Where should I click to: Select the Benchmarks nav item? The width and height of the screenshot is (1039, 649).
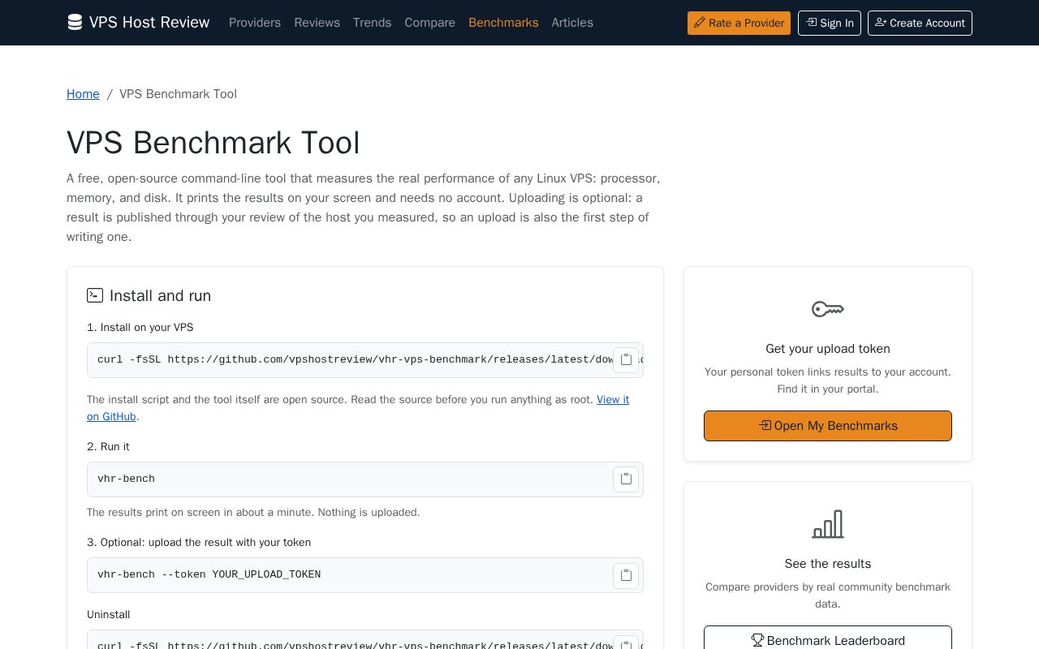point(503,23)
